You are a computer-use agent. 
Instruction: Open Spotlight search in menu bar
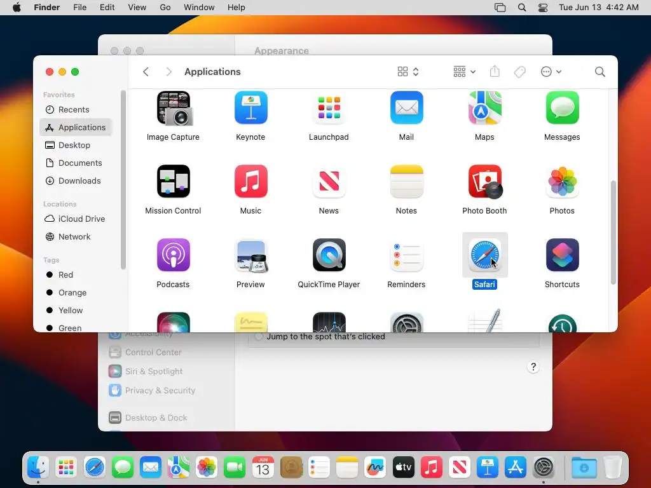pyautogui.click(x=522, y=8)
